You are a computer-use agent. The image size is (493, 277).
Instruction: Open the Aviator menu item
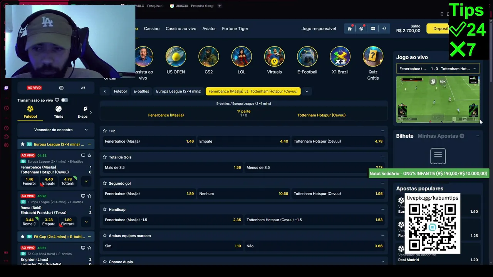click(x=209, y=28)
